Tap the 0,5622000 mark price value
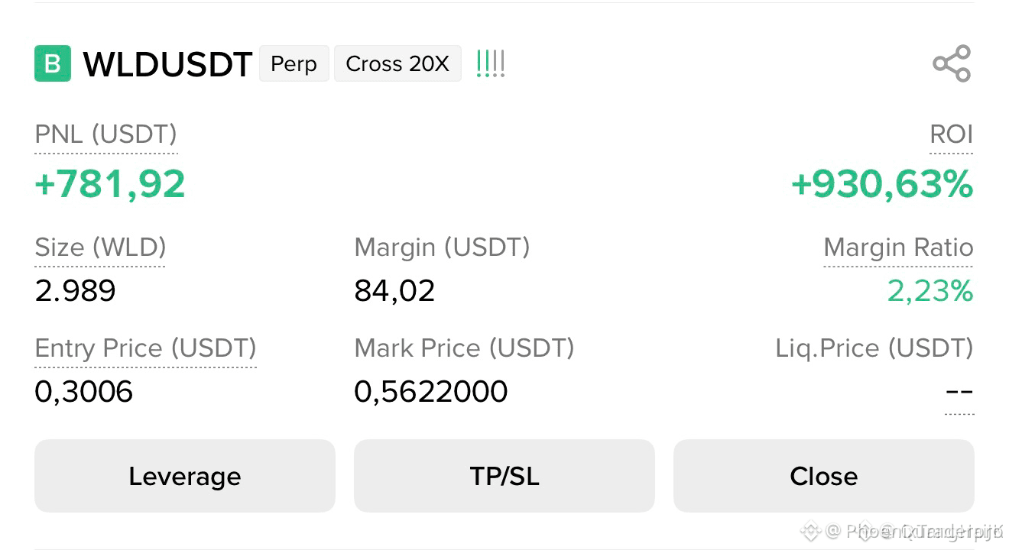The width and height of the screenshot is (1009, 550). click(431, 392)
